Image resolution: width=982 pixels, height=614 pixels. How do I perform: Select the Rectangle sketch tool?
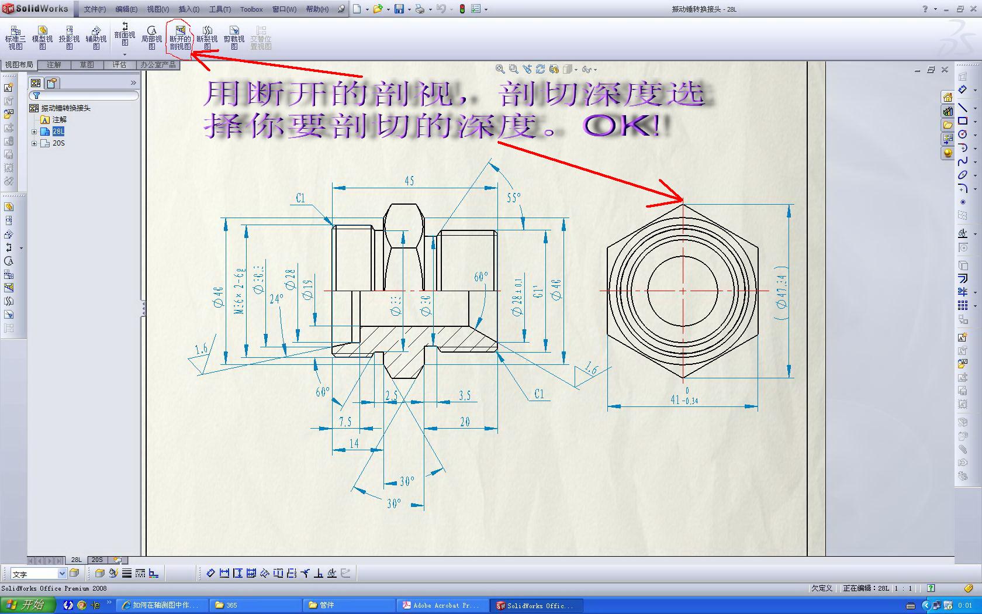[x=963, y=121]
